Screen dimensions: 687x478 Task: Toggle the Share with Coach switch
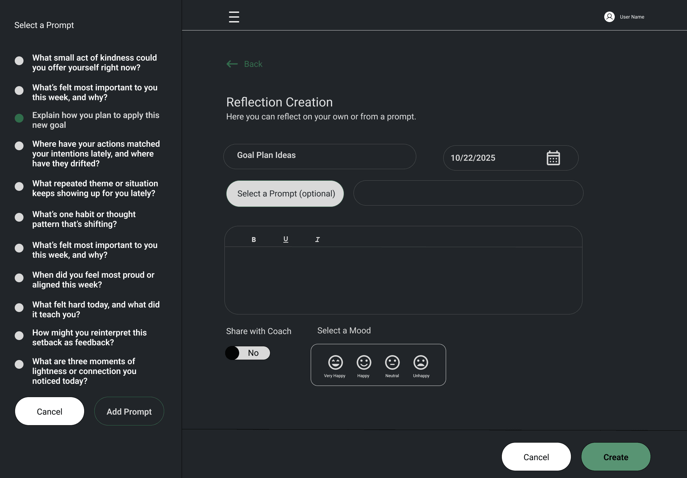[x=248, y=353]
